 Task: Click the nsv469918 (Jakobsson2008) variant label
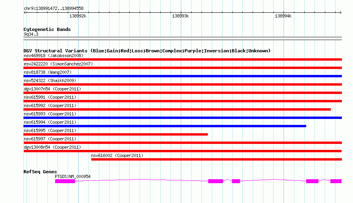(54, 56)
